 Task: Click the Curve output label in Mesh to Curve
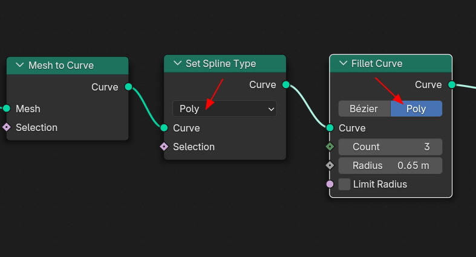(x=105, y=87)
